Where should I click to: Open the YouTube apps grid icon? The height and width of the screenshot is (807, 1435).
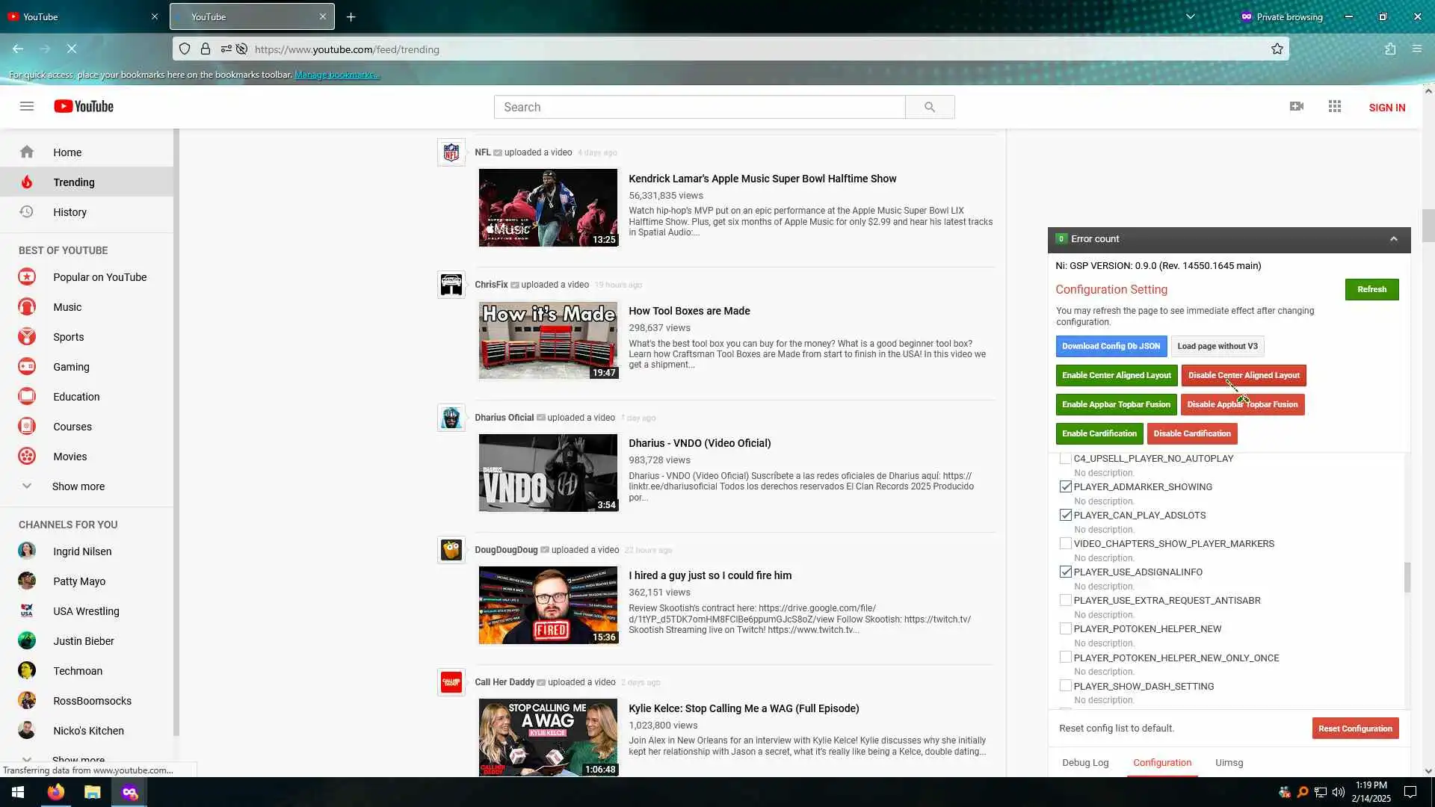[x=1334, y=106]
